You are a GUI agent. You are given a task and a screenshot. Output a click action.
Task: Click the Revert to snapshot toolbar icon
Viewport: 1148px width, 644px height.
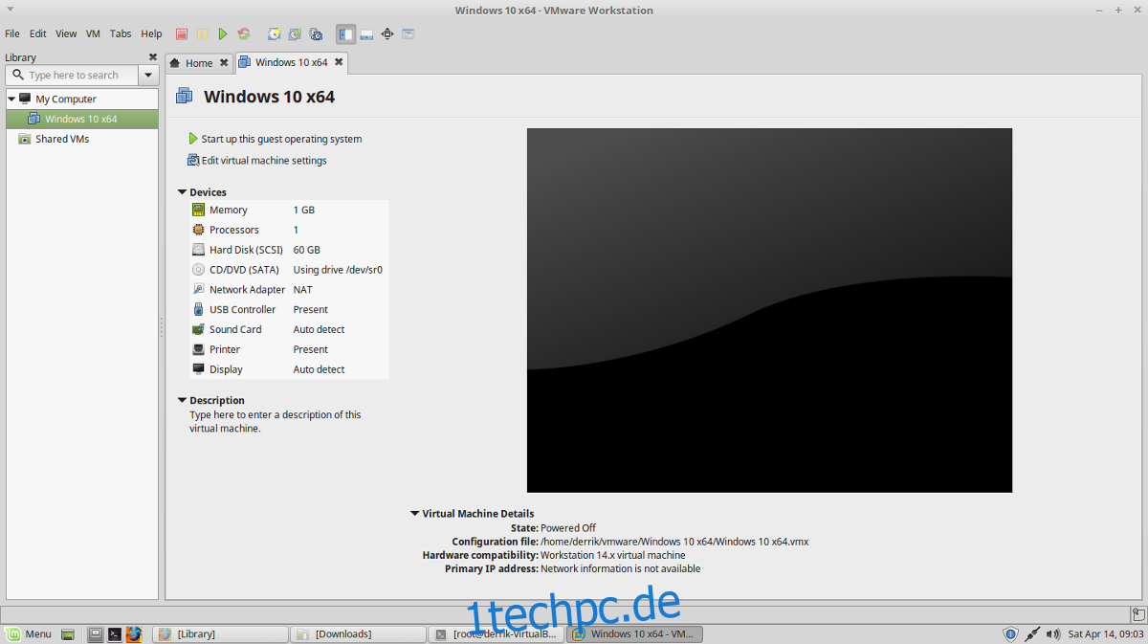(295, 33)
